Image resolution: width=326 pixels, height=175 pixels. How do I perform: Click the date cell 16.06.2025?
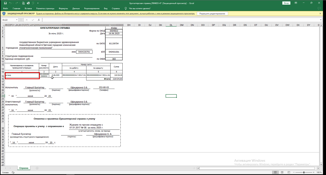click(114, 34)
